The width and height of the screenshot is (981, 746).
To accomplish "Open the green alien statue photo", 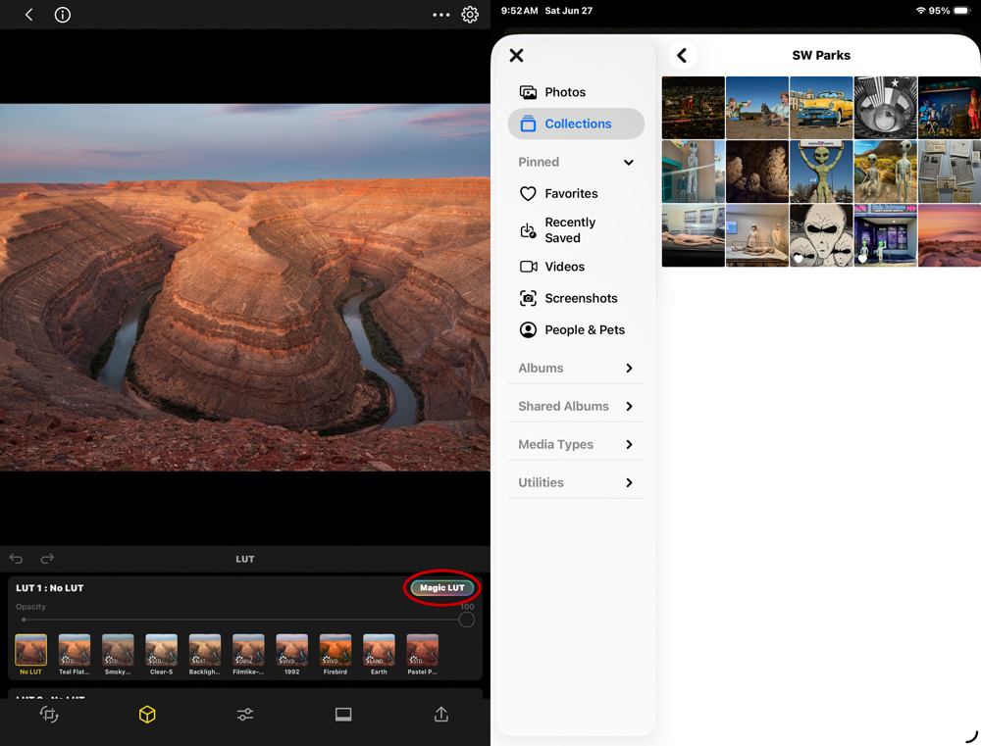I will tap(821, 172).
